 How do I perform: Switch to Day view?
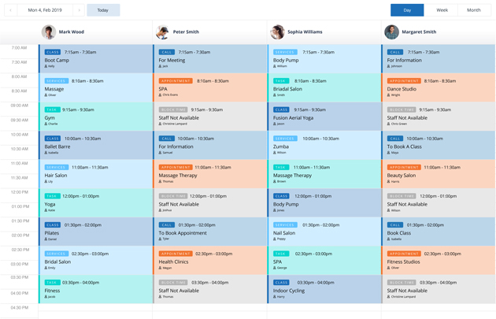click(x=407, y=10)
